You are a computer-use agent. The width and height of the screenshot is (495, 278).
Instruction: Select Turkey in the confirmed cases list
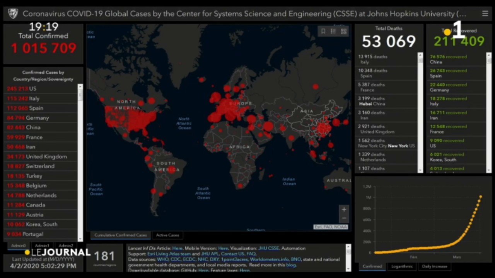coord(41,176)
